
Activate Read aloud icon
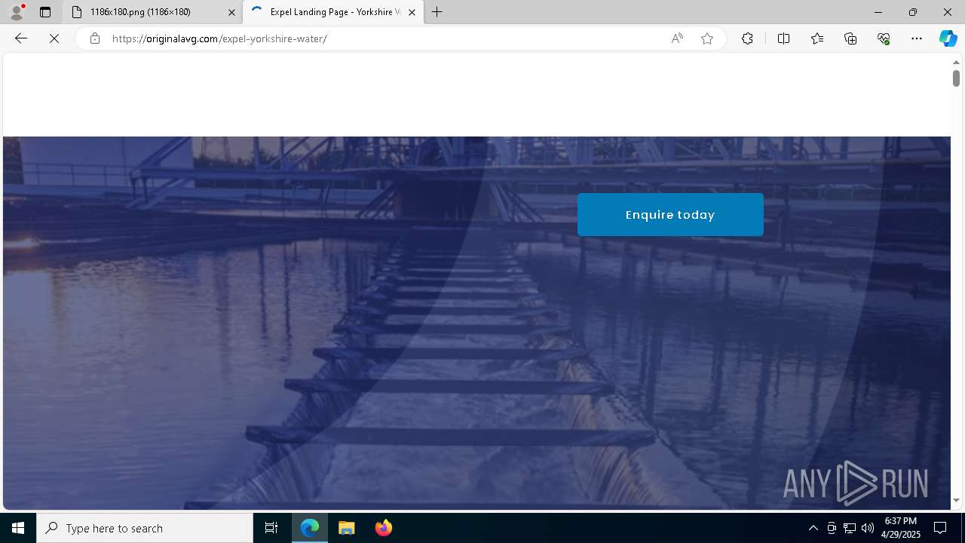pyautogui.click(x=677, y=38)
